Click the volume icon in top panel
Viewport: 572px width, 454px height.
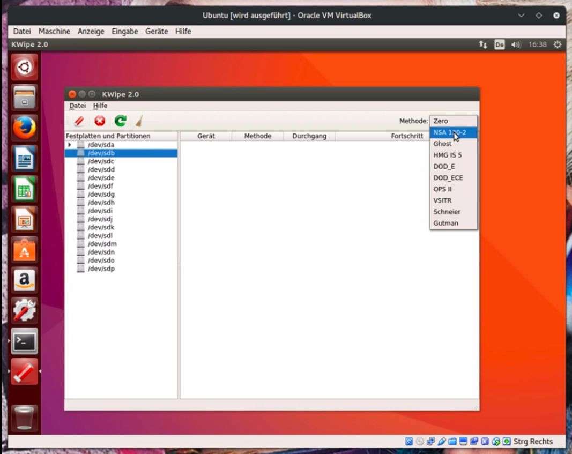(x=516, y=44)
